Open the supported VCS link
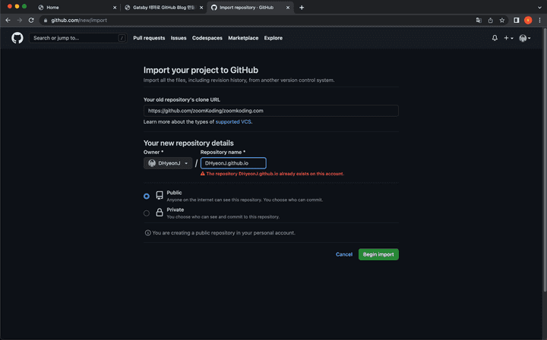Viewport: 547px width, 340px height. (x=233, y=122)
